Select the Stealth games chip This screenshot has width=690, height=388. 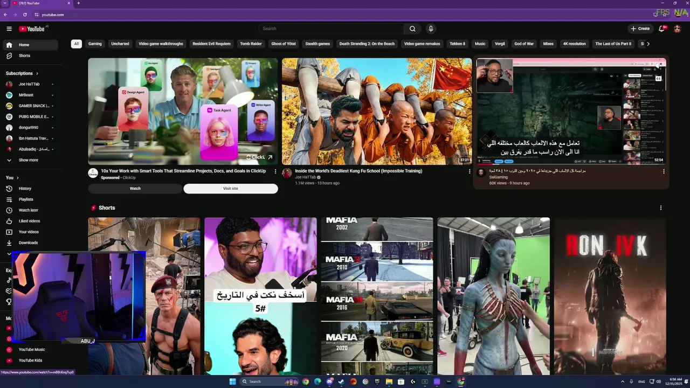(318, 44)
